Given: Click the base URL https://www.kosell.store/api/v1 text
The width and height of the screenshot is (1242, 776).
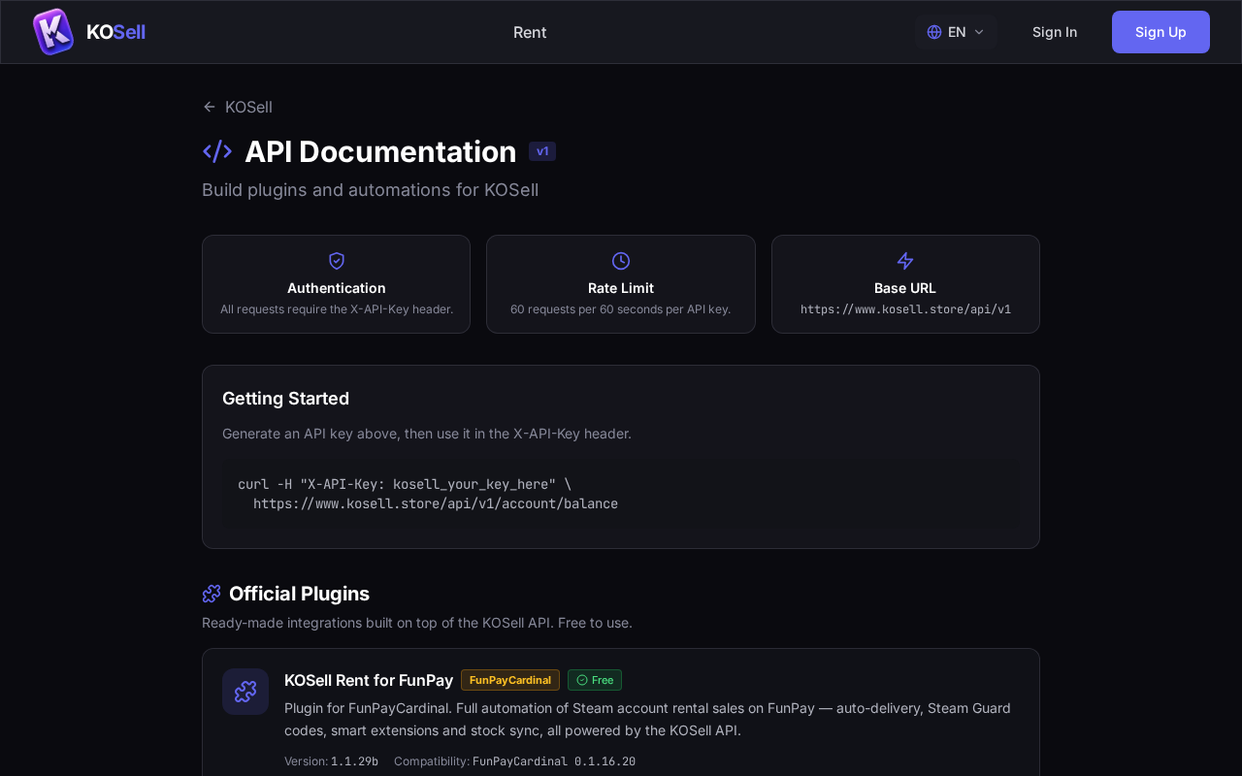Looking at the screenshot, I should point(905,309).
